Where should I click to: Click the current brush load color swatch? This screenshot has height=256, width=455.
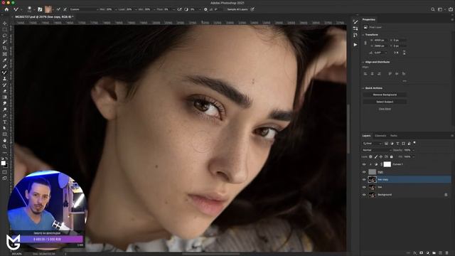point(48,9)
